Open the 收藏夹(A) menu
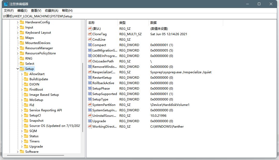Screen dimensions: 279x160 pyautogui.click(x=52, y=11)
